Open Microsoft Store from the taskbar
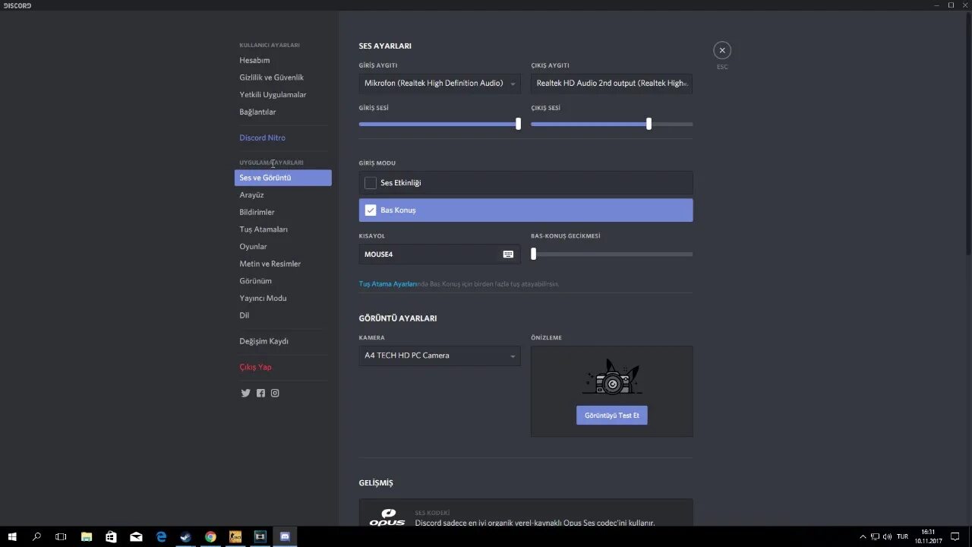The width and height of the screenshot is (972, 547). (x=111, y=536)
